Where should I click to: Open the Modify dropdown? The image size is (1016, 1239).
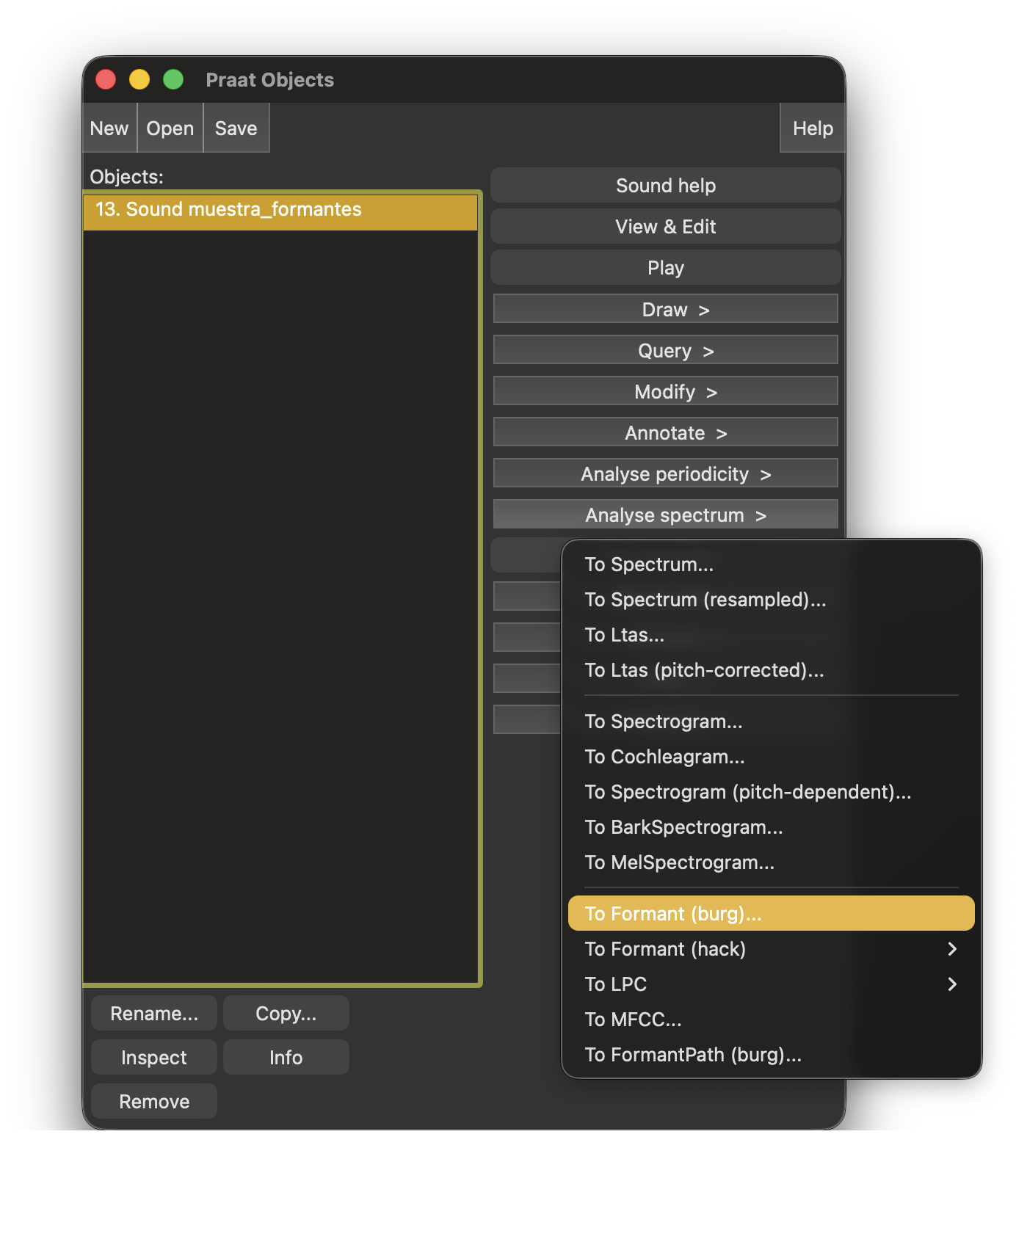click(665, 391)
